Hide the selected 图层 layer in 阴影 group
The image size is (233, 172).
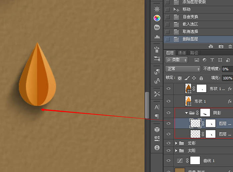168,123
